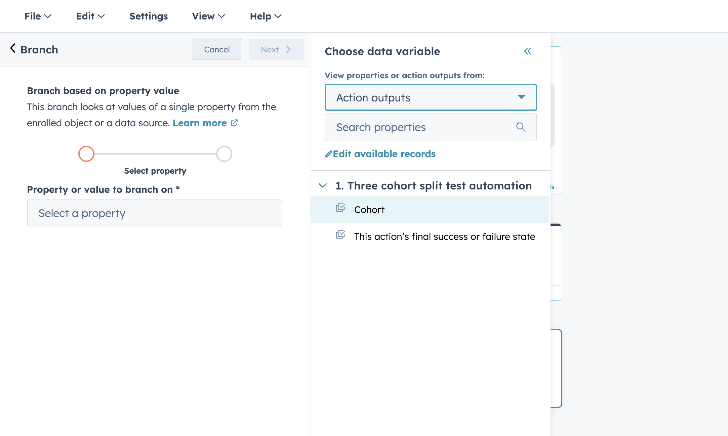Click the back arrow next to Branch
Viewport: 728px width, 436px height.
point(13,49)
